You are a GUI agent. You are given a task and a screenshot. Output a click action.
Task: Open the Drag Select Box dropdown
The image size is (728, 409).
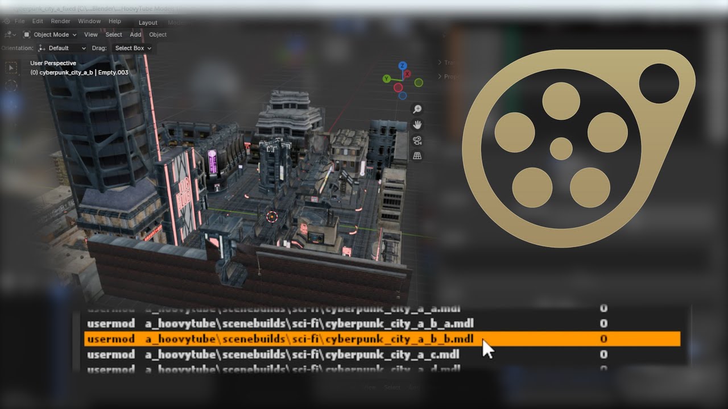point(133,48)
